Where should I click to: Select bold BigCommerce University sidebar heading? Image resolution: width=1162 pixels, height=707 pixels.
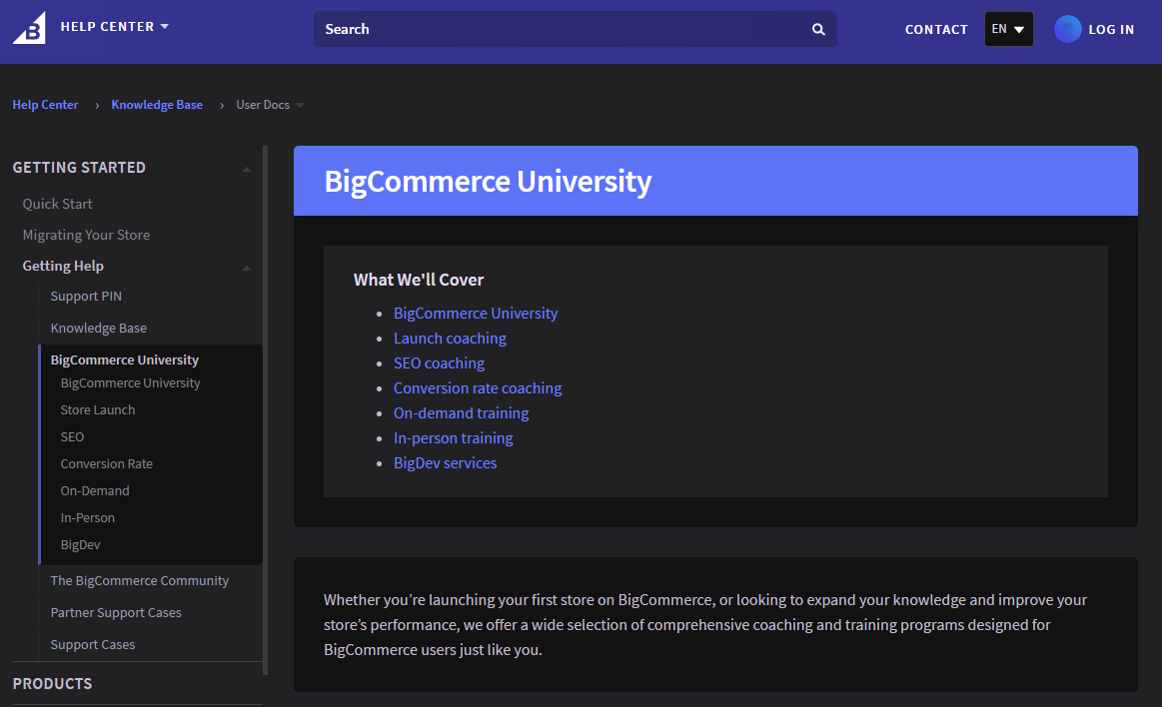tap(125, 359)
